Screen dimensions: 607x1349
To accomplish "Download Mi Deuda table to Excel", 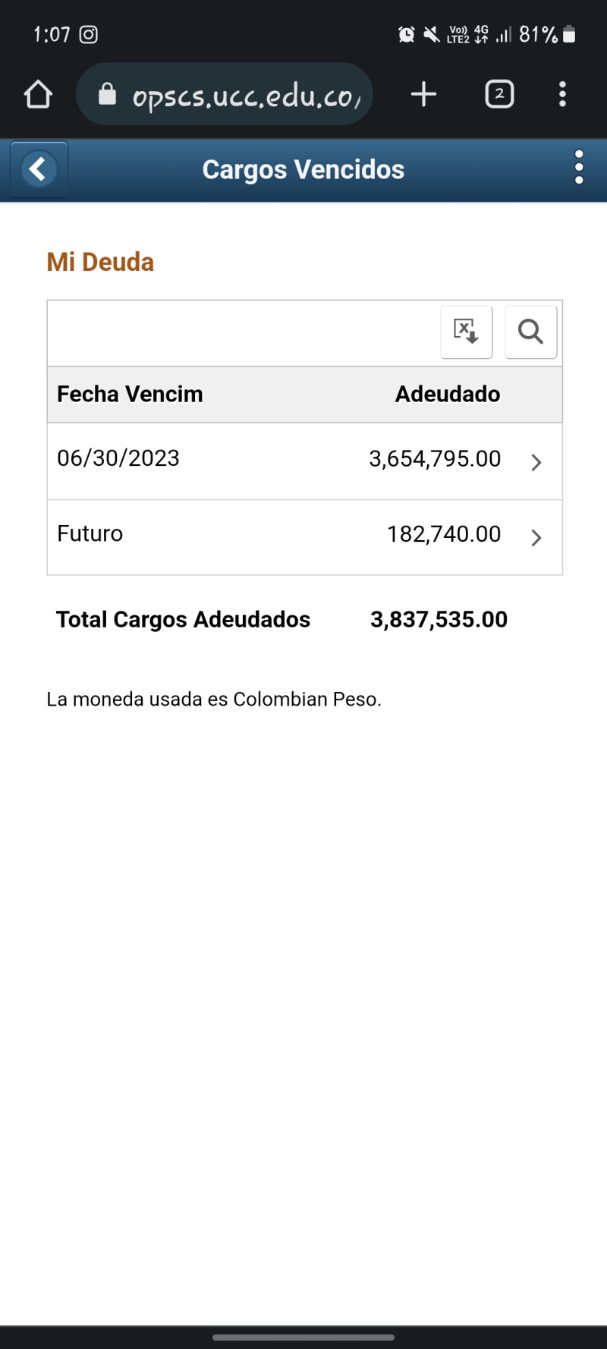I will [x=467, y=332].
